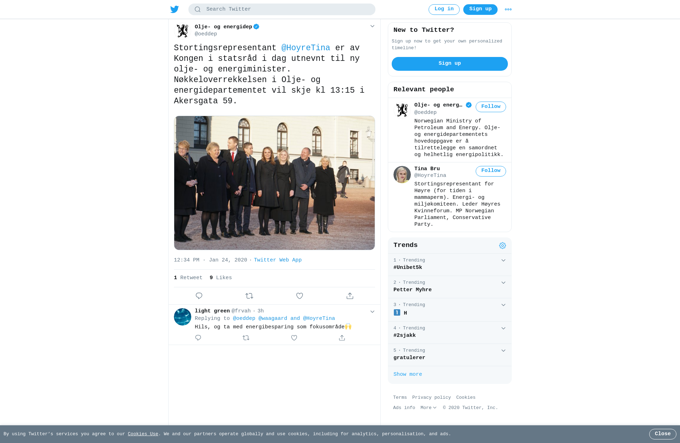Show more trends
Viewport: 680px width, 443px height.
coord(408,374)
